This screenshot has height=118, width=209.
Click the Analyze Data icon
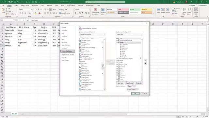pos(196,10)
